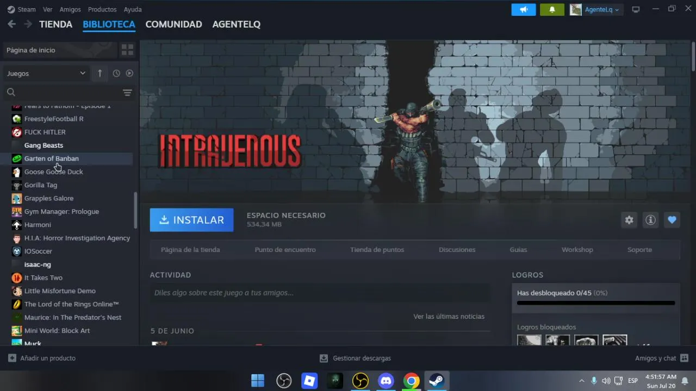Screen dimensions: 696x391
Task: Click the manage downloads icon
Action: [324, 358]
